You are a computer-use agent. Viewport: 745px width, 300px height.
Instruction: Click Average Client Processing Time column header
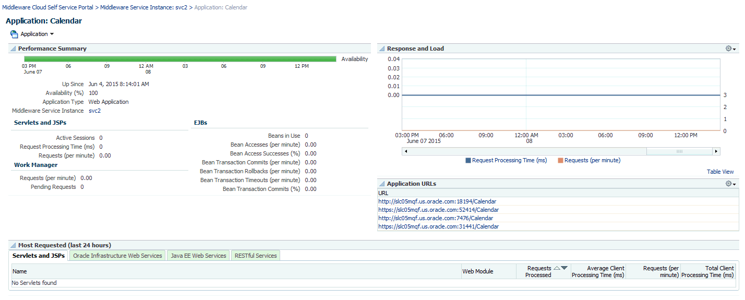pyautogui.click(x=598, y=271)
